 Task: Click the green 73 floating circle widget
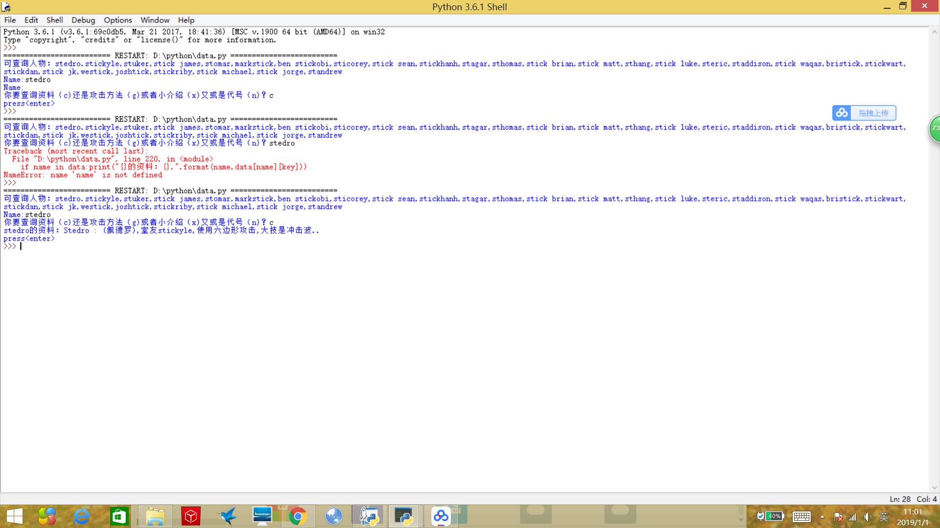click(x=935, y=129)
